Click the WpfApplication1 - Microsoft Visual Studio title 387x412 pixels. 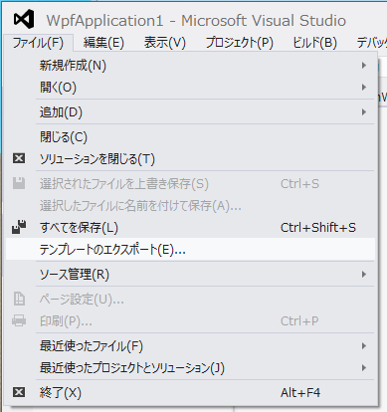(x=196, y=21)
